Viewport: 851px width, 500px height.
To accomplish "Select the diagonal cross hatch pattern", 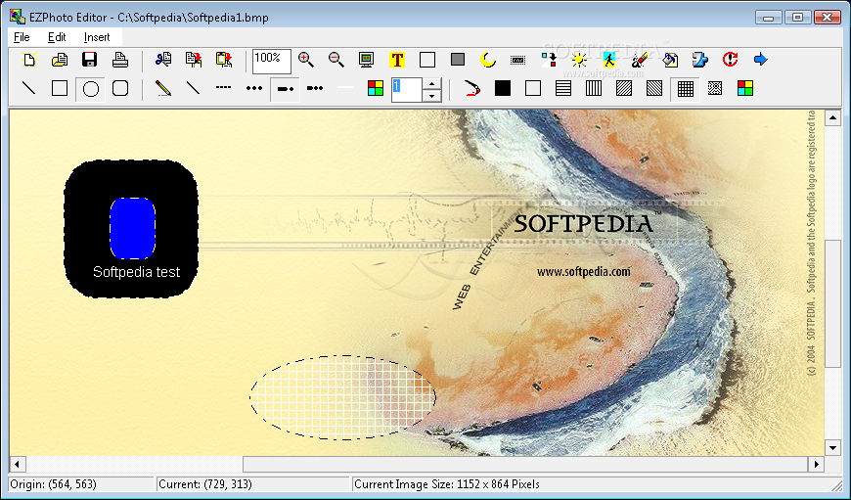I will click(715, 88).
